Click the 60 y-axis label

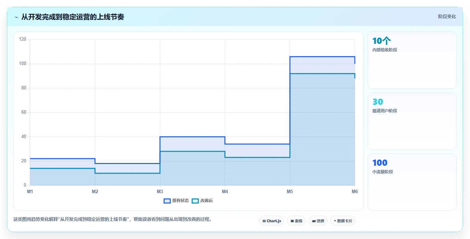pyautogui.click(x=24, y=112)
